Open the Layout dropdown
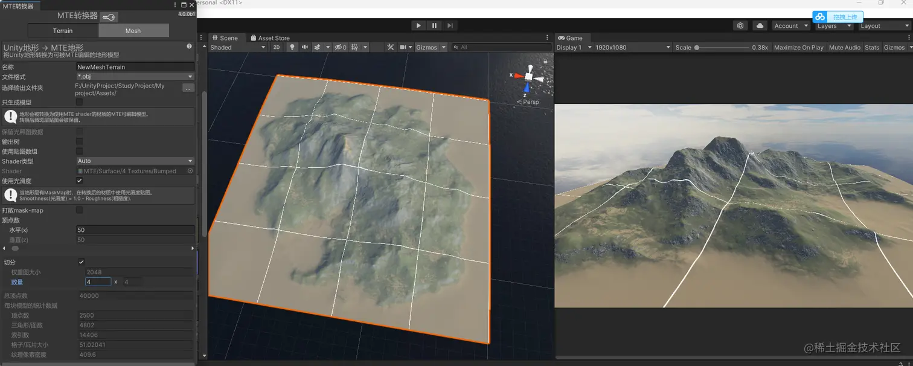The image size is (913, 366). click(884, 26)
